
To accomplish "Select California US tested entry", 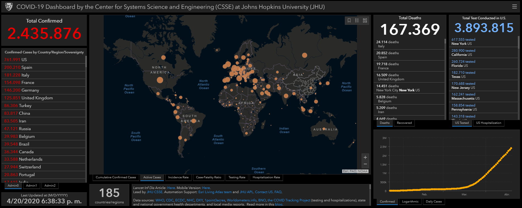I will tap(484, 53).
